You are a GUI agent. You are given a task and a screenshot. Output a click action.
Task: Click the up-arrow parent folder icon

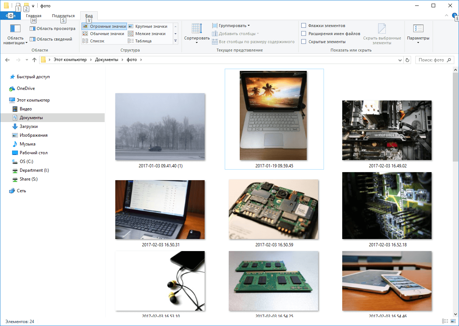[x=34, y=60]
